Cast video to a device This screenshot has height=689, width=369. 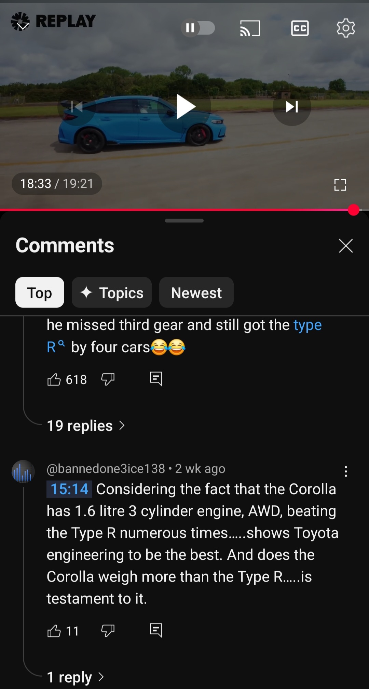tap(250, 28)
